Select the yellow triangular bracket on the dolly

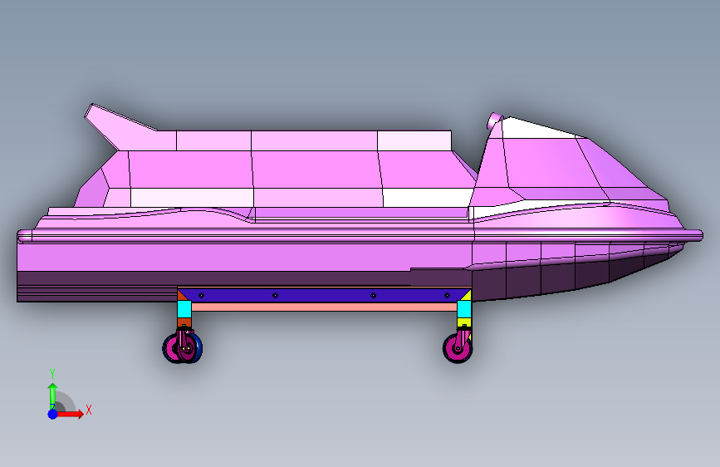466,295
